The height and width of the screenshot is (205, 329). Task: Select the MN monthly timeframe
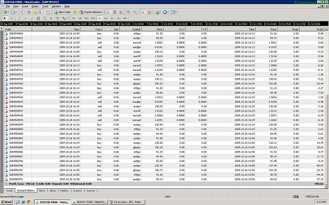coord(125,18)
